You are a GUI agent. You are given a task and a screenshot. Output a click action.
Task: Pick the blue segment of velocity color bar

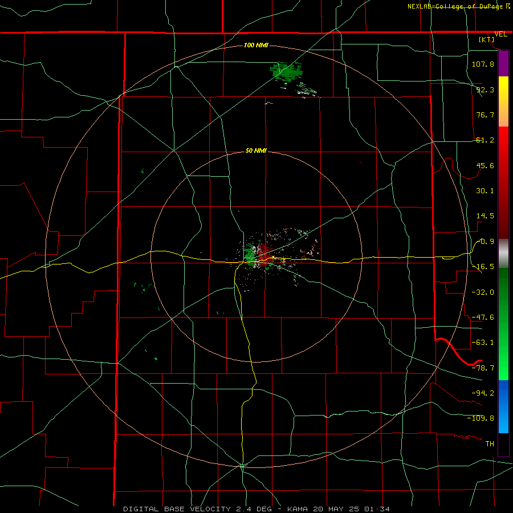(503, 406)
